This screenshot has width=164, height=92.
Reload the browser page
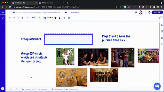(10, 7)
